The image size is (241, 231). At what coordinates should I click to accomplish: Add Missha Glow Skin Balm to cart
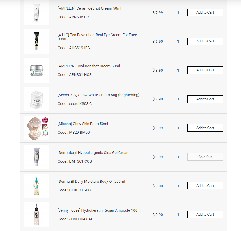click(x=205, y=128)
